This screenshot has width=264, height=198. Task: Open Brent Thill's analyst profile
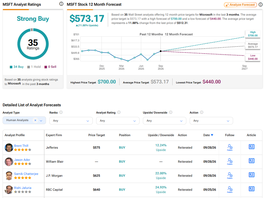click(x=21, y=146)
